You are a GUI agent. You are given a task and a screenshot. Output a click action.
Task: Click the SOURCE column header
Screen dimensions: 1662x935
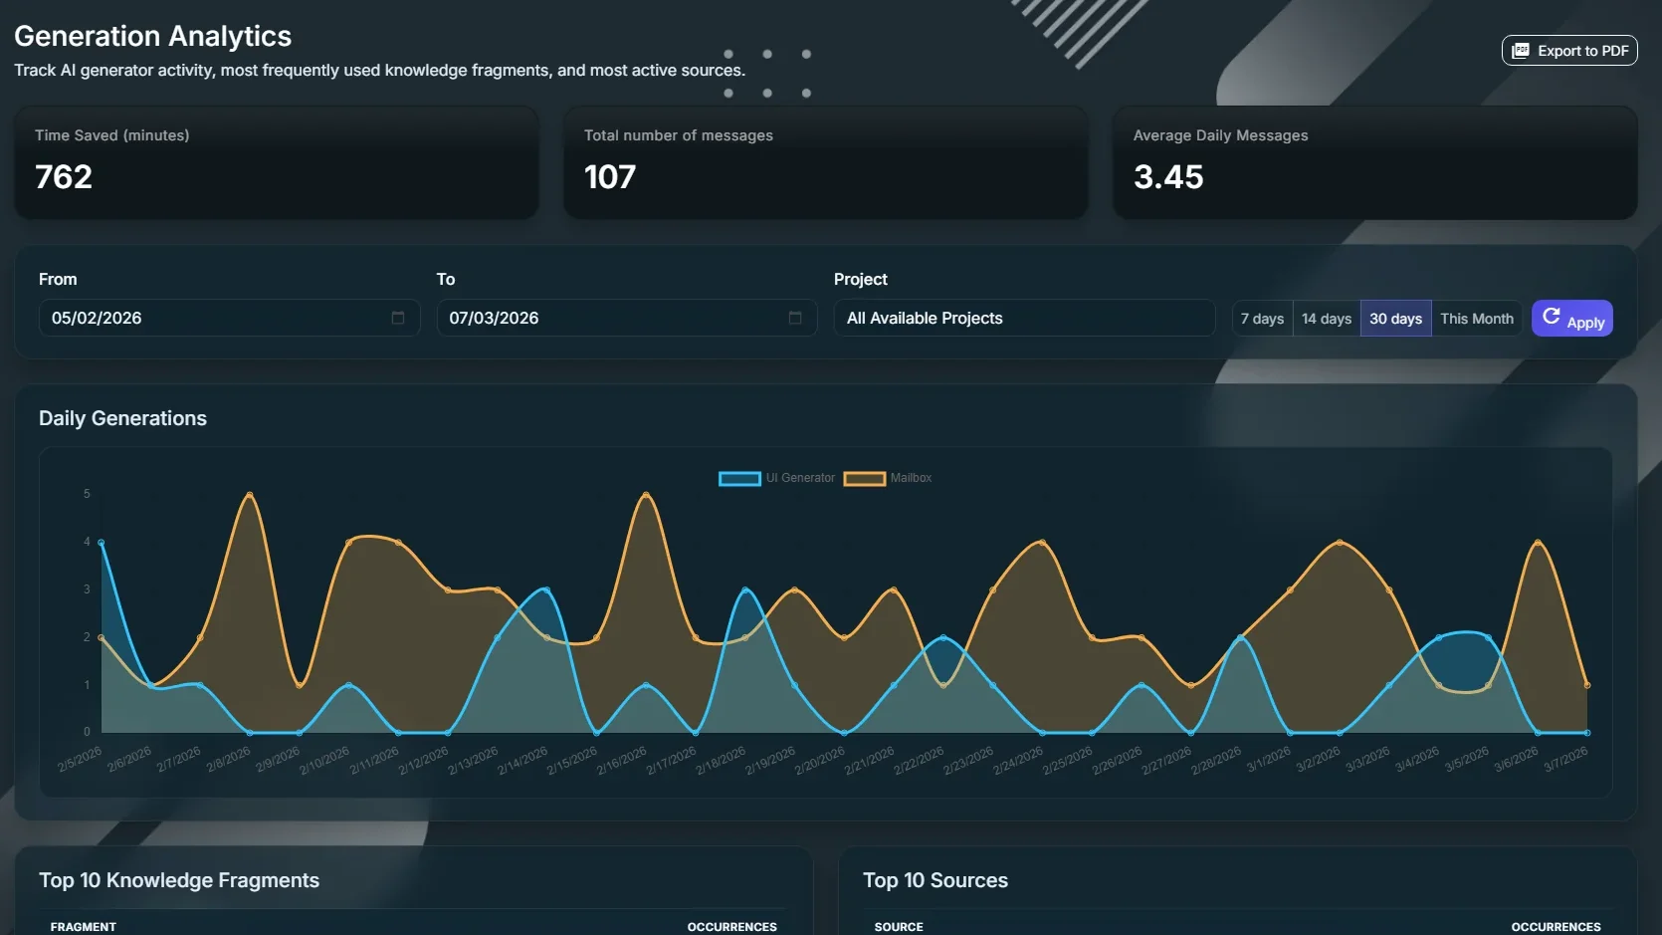coord(899,927)
